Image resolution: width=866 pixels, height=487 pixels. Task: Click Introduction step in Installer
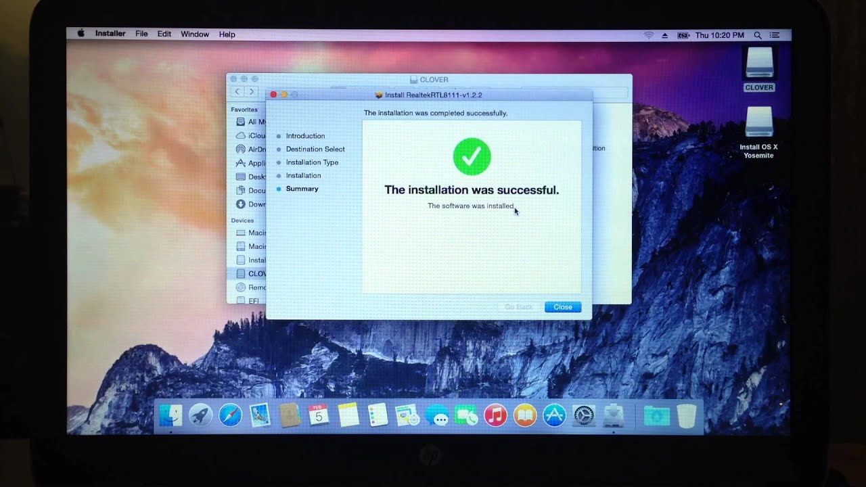pos(305,136)
